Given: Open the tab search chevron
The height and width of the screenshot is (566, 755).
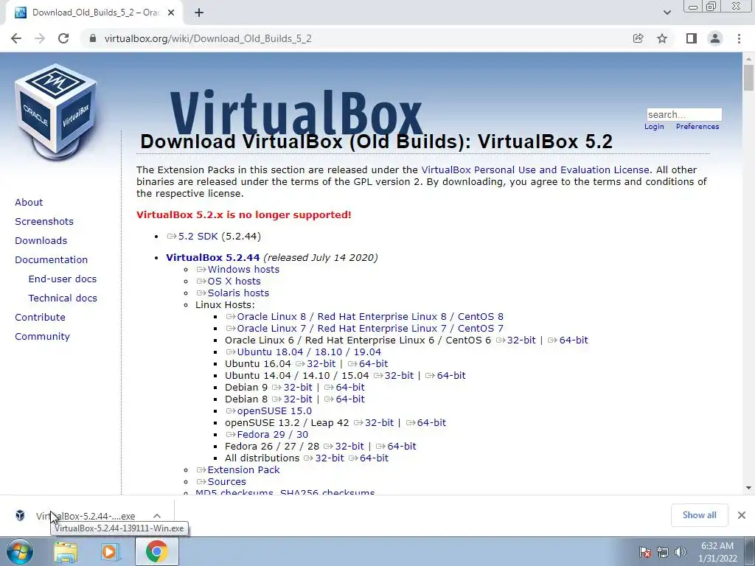Looking at the screenshot, I should point(667,13).
